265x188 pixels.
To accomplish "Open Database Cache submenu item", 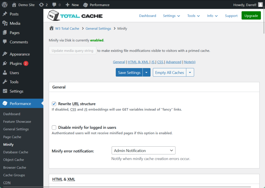I will pyautogui.click(x=16, y=152).
